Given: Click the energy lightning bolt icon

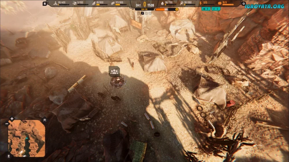Looking at the screenshot, I should click(201, 3).
